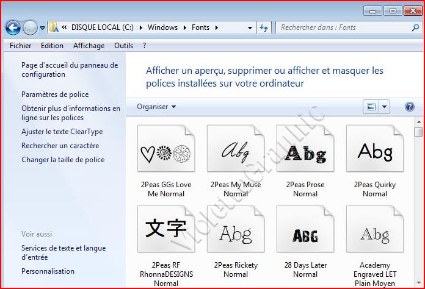Open Paramètres de police link
This screenshot has width=425, height=289.
coord(55,95)
